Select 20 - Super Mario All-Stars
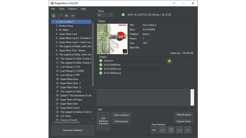246x138 pixels. pos(71,100)
